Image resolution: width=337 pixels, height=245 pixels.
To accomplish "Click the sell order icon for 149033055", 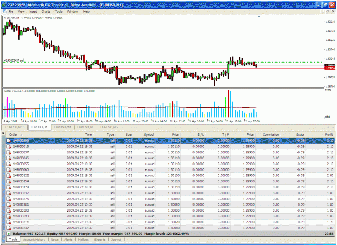I will [x=9, y=164].
